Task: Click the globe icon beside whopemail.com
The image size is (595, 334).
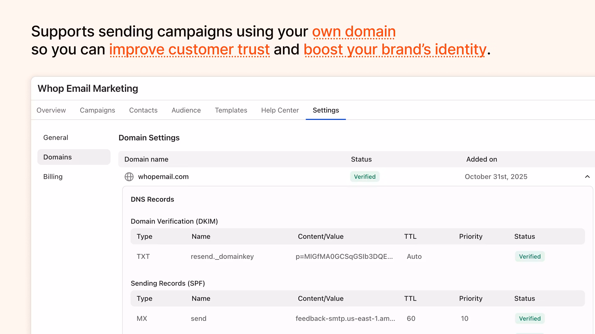Action: (x=129, y=177)
